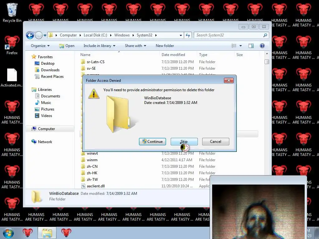Open the Share with menu
The width and height of the screenshot is (319, 239).
point(136,46)
